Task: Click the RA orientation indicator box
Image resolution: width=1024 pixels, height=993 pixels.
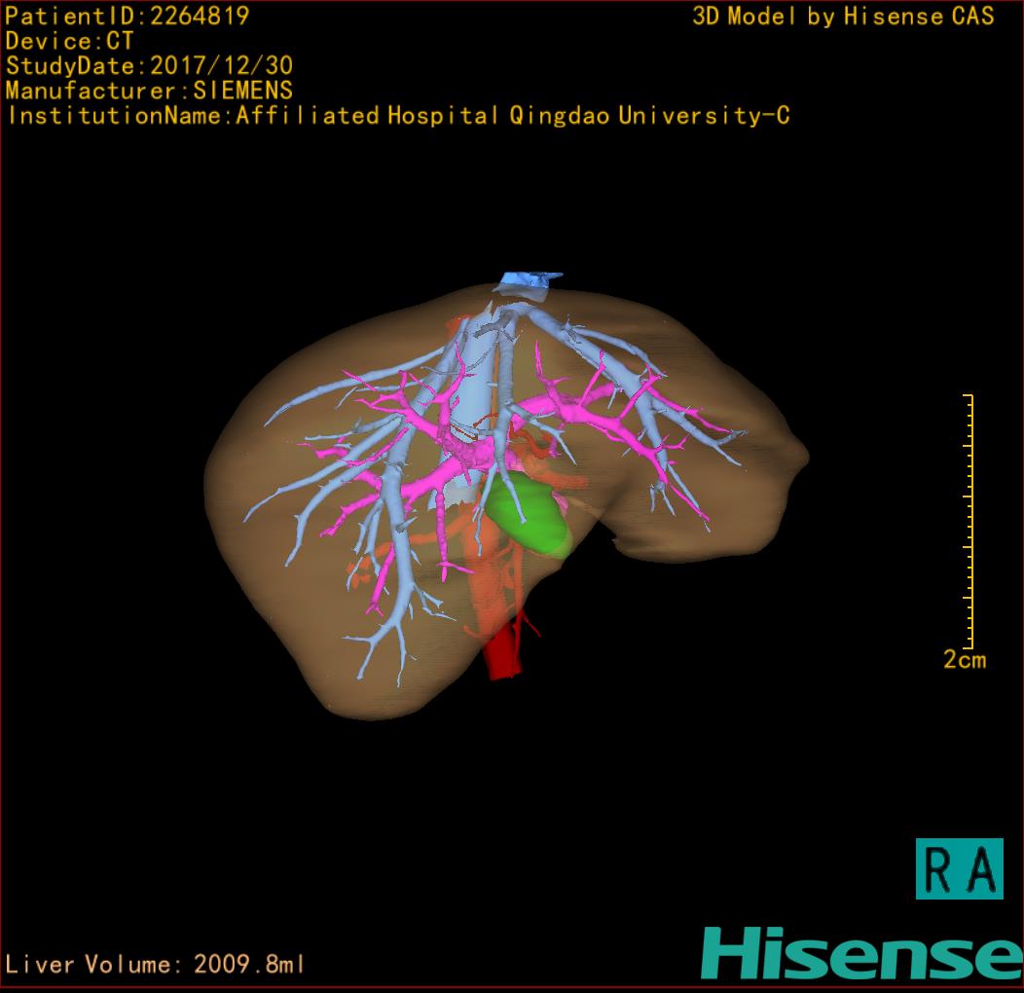Action: coord(959,868)
